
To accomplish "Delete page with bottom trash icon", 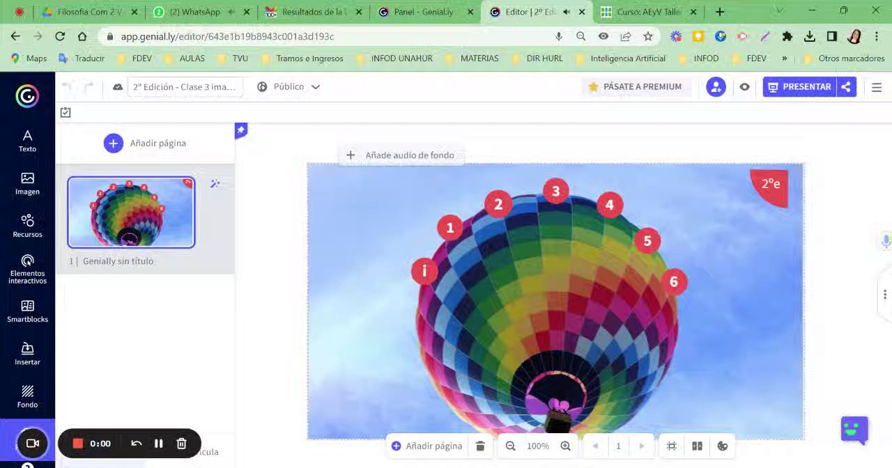I will coord(480,446).
